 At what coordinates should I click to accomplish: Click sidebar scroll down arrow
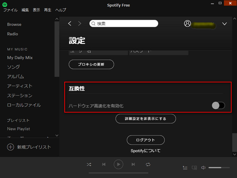pyautogui.click(x=57, y=135)
